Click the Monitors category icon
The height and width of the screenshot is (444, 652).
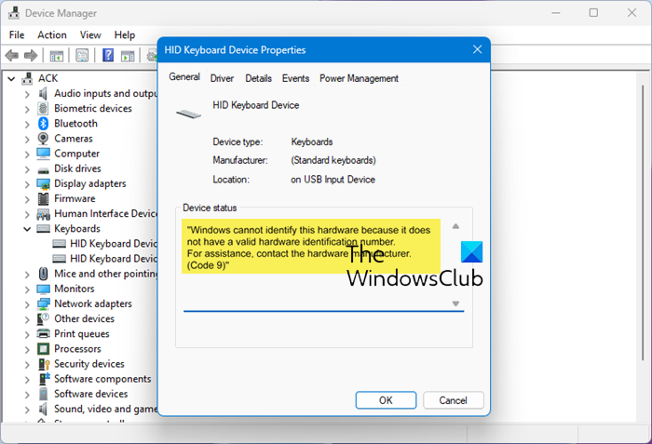43,289
